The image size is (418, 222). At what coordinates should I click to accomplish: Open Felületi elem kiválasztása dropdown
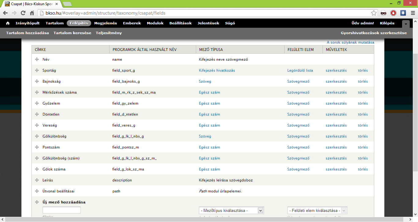point(317,210)
